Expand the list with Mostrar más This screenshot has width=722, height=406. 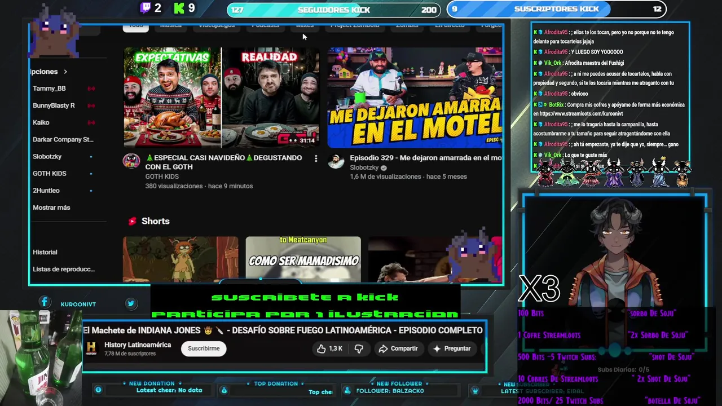coord(51,208)
